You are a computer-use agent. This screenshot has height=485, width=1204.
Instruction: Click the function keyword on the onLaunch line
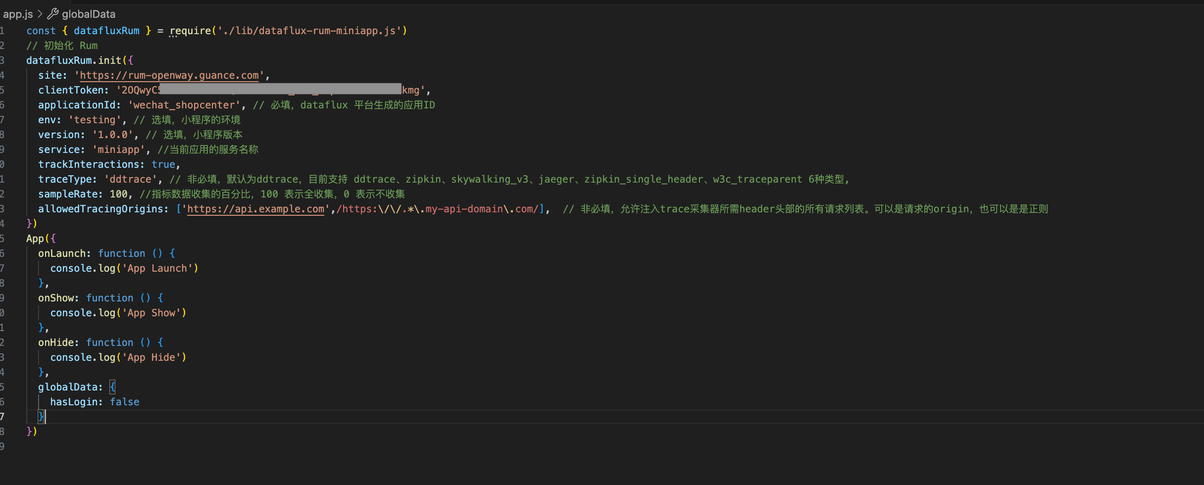click(x=122, y=253)
